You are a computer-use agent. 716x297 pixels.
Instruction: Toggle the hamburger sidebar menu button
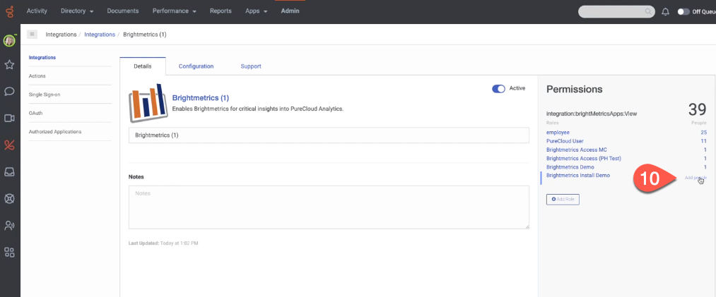[32, 34]
